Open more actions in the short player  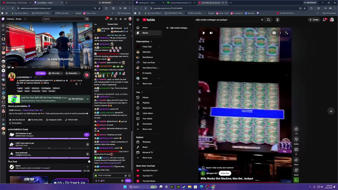(x=280, y=33)
